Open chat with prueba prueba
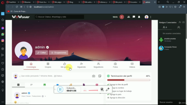Screen dimensions: 187x105 click(172, 40)
